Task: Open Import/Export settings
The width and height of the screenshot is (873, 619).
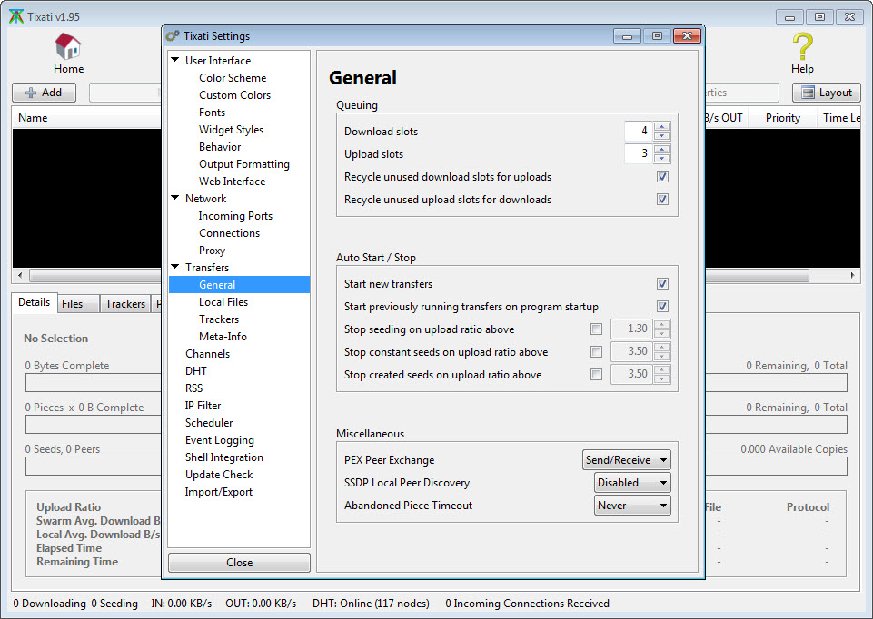Action: coord(218,492)
